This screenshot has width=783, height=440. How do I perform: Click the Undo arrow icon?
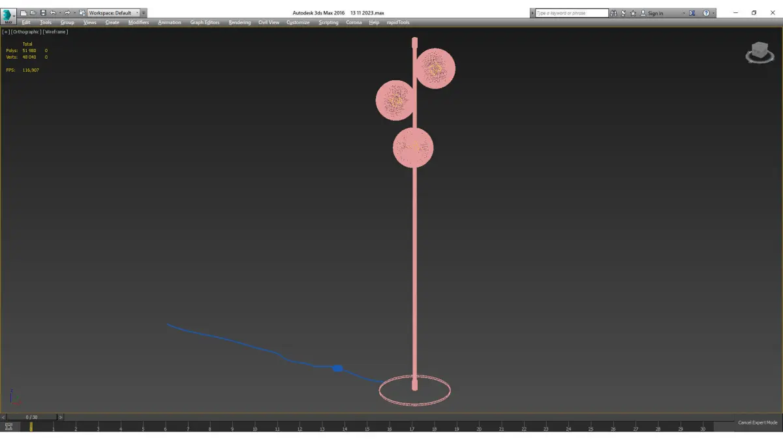pos(54,13)
